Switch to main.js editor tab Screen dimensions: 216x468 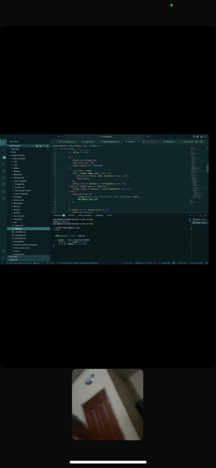(170, 141)
